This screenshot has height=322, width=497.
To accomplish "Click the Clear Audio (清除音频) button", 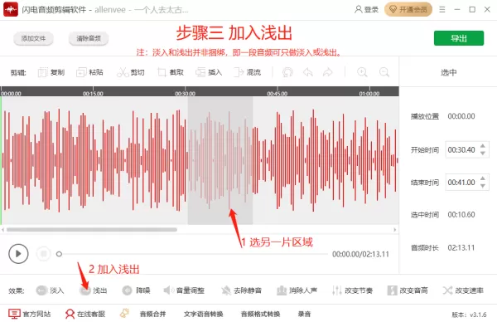I will coord(89,39).
